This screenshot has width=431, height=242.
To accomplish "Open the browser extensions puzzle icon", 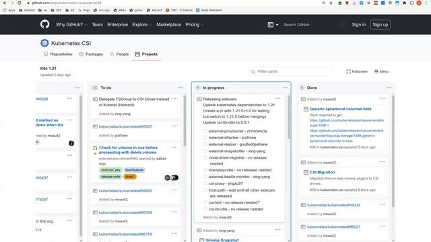I will tap(404, 3).
